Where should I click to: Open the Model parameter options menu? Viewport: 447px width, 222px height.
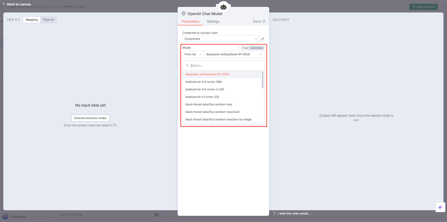tap(239, 48)
